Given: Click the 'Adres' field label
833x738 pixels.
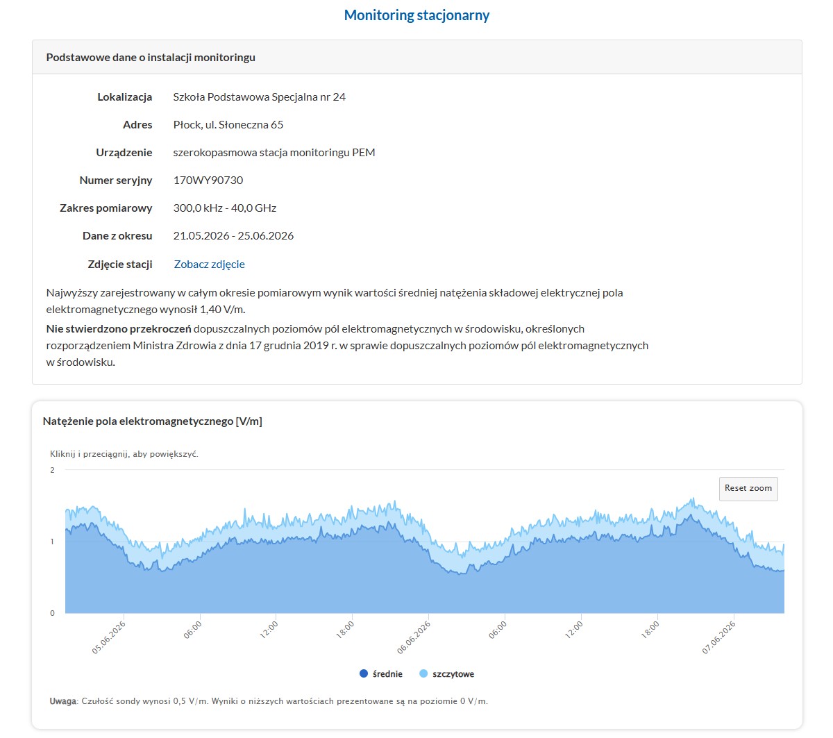Looking at the screenshot, I should pyautogui.click(x=137, y=125).
